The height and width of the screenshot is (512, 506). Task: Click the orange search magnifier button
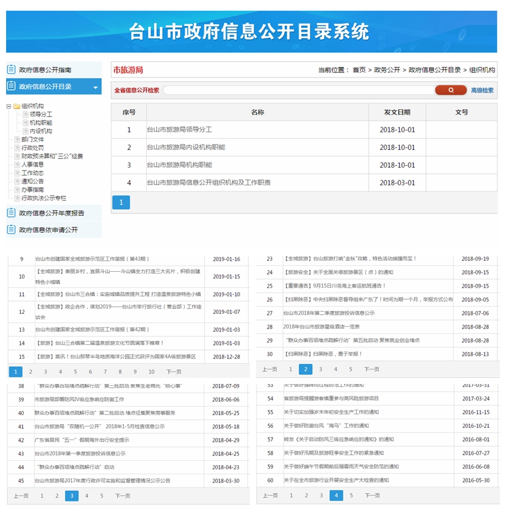[x=451, y=90]
